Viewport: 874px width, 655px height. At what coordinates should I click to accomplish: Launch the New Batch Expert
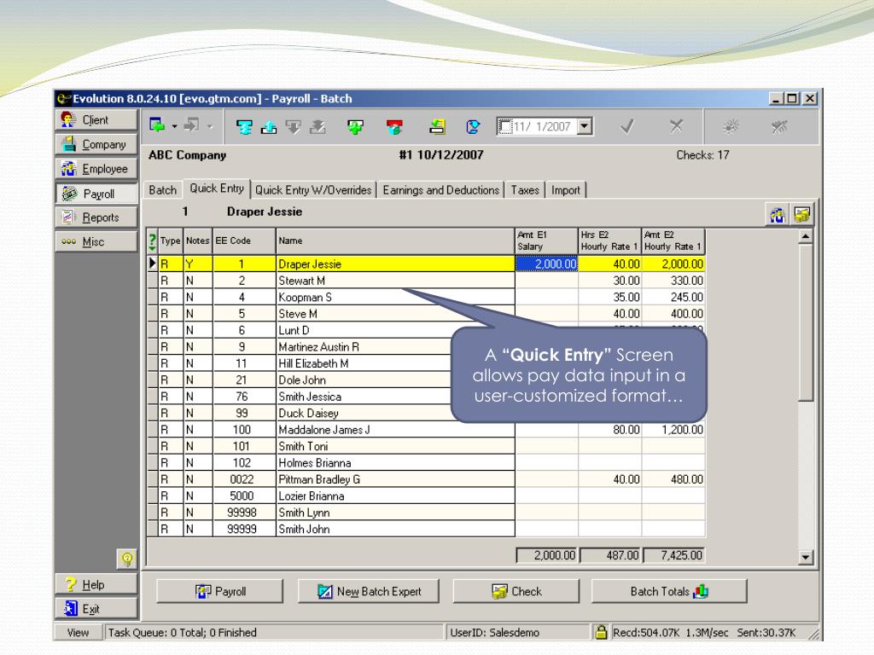click(x=369, y=592)
